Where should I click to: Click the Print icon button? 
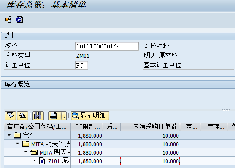(x=54, y=116)
